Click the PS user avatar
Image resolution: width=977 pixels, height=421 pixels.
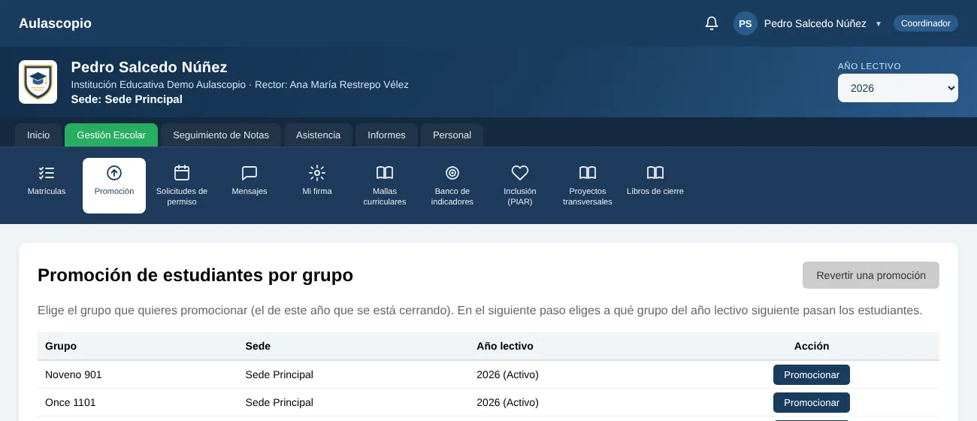746,23
